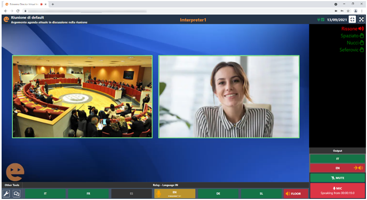Click the raised hand icon next to Nucci
This screenshot has width=367, height=200.
click(x=362, y=43)
